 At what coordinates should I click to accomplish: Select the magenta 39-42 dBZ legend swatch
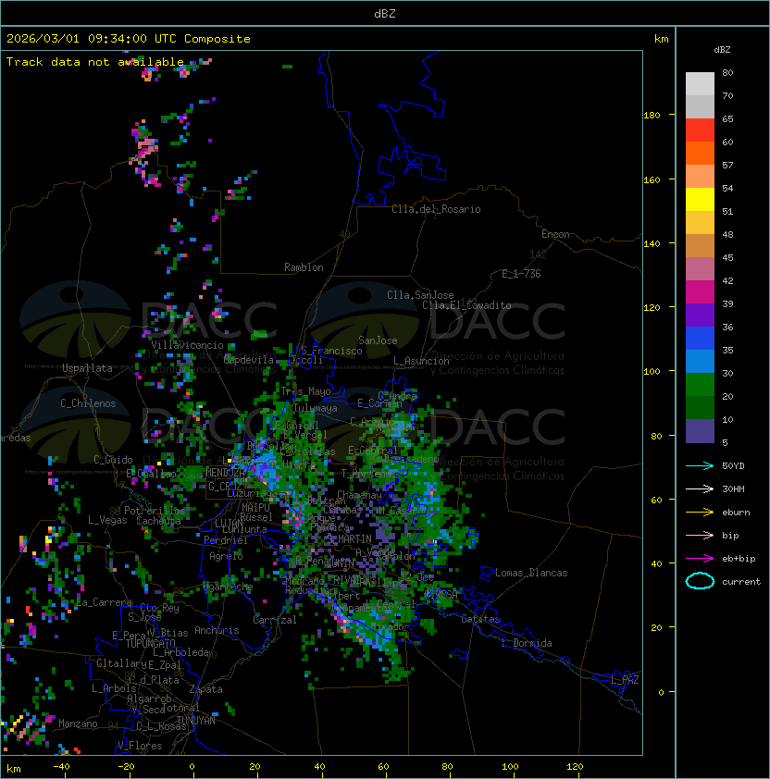[x=700, y=292]
